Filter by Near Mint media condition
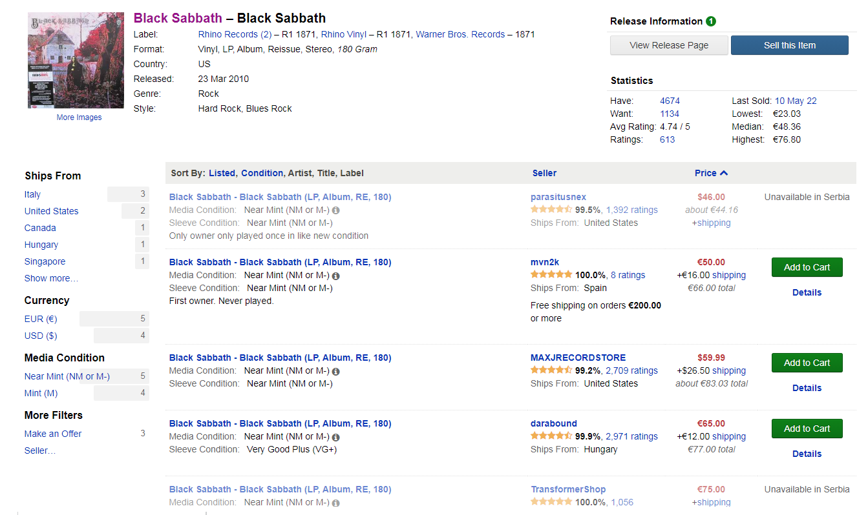The width and height of the screenshot is (868, 515). pyautogui.click(x=67, y=376)
